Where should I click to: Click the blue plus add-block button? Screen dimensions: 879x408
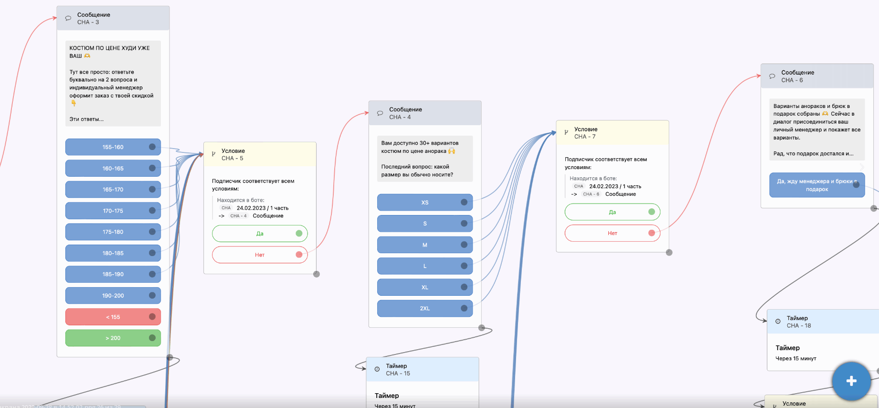coord(851,381)
